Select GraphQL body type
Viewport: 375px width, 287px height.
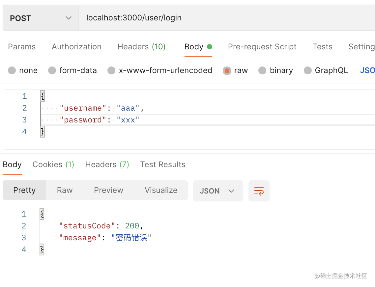[x=308, y=70]
